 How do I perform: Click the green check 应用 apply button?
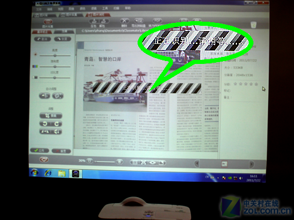pyautogui.click(x=40, y=150)
